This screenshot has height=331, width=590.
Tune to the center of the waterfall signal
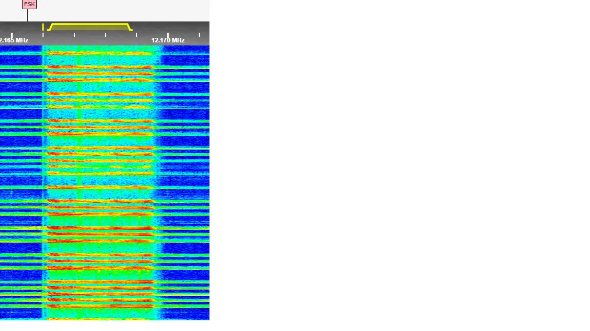click(x=100, y=179)
